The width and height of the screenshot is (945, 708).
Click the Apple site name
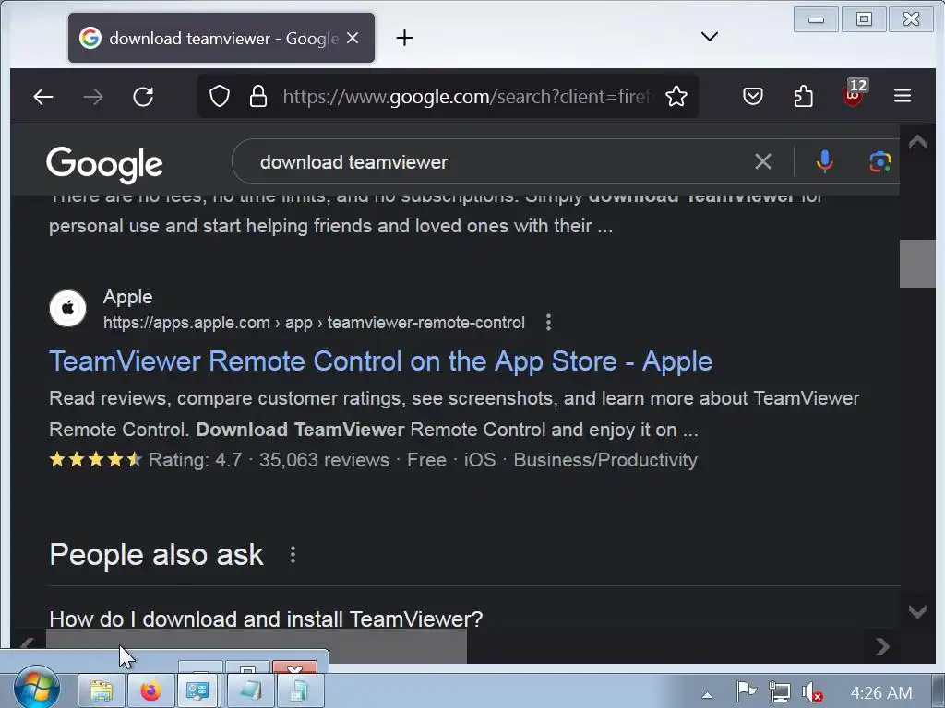[127, 297]
